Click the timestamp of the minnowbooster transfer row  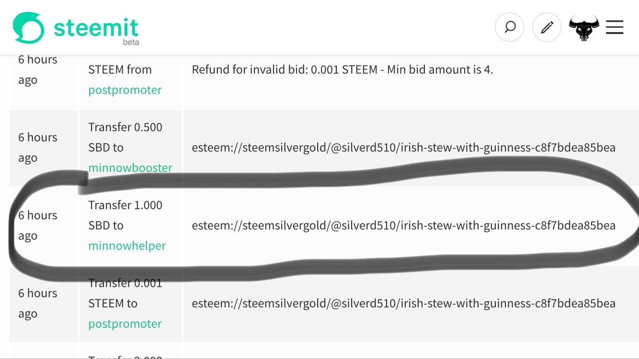[x=37, y=147]
